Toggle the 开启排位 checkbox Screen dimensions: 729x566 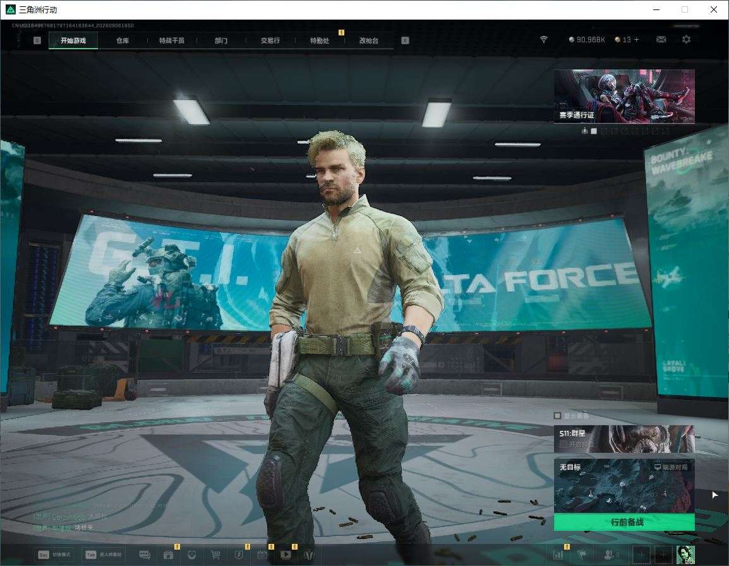pos(563,445)
